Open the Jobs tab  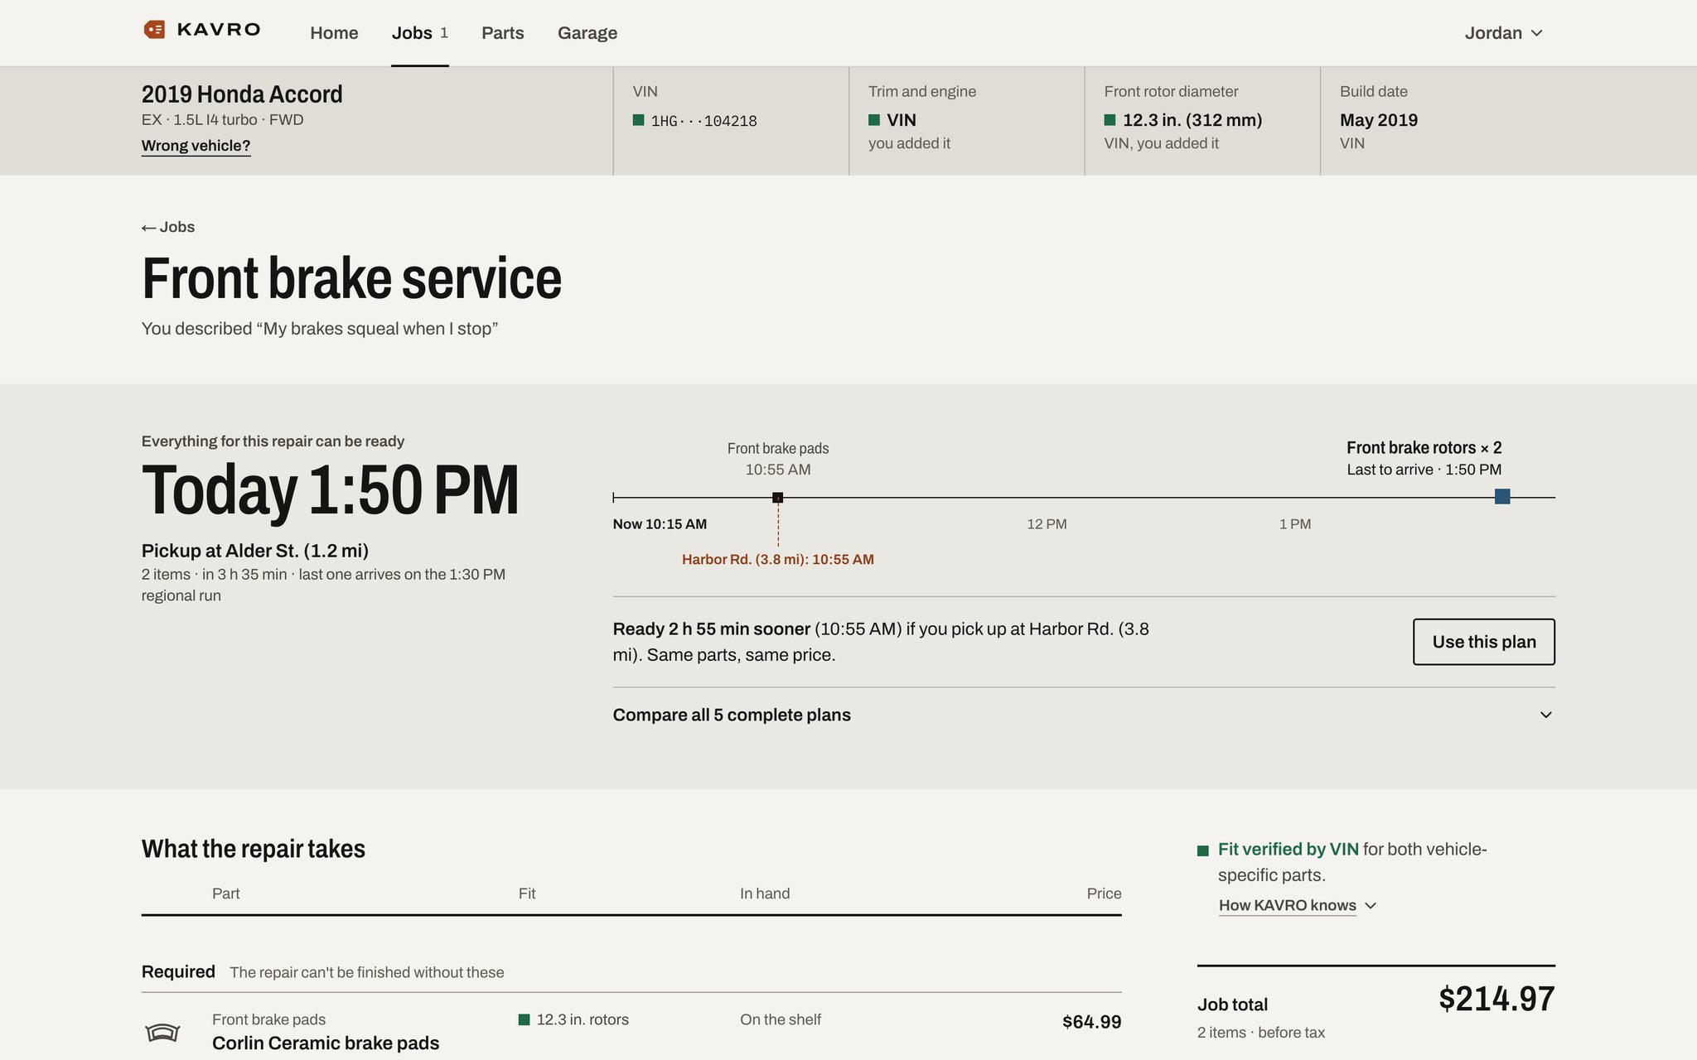pyautogui.click(x=420, y=33)
